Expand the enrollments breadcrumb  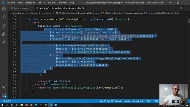pyautogui.click(x=32, y=13)
